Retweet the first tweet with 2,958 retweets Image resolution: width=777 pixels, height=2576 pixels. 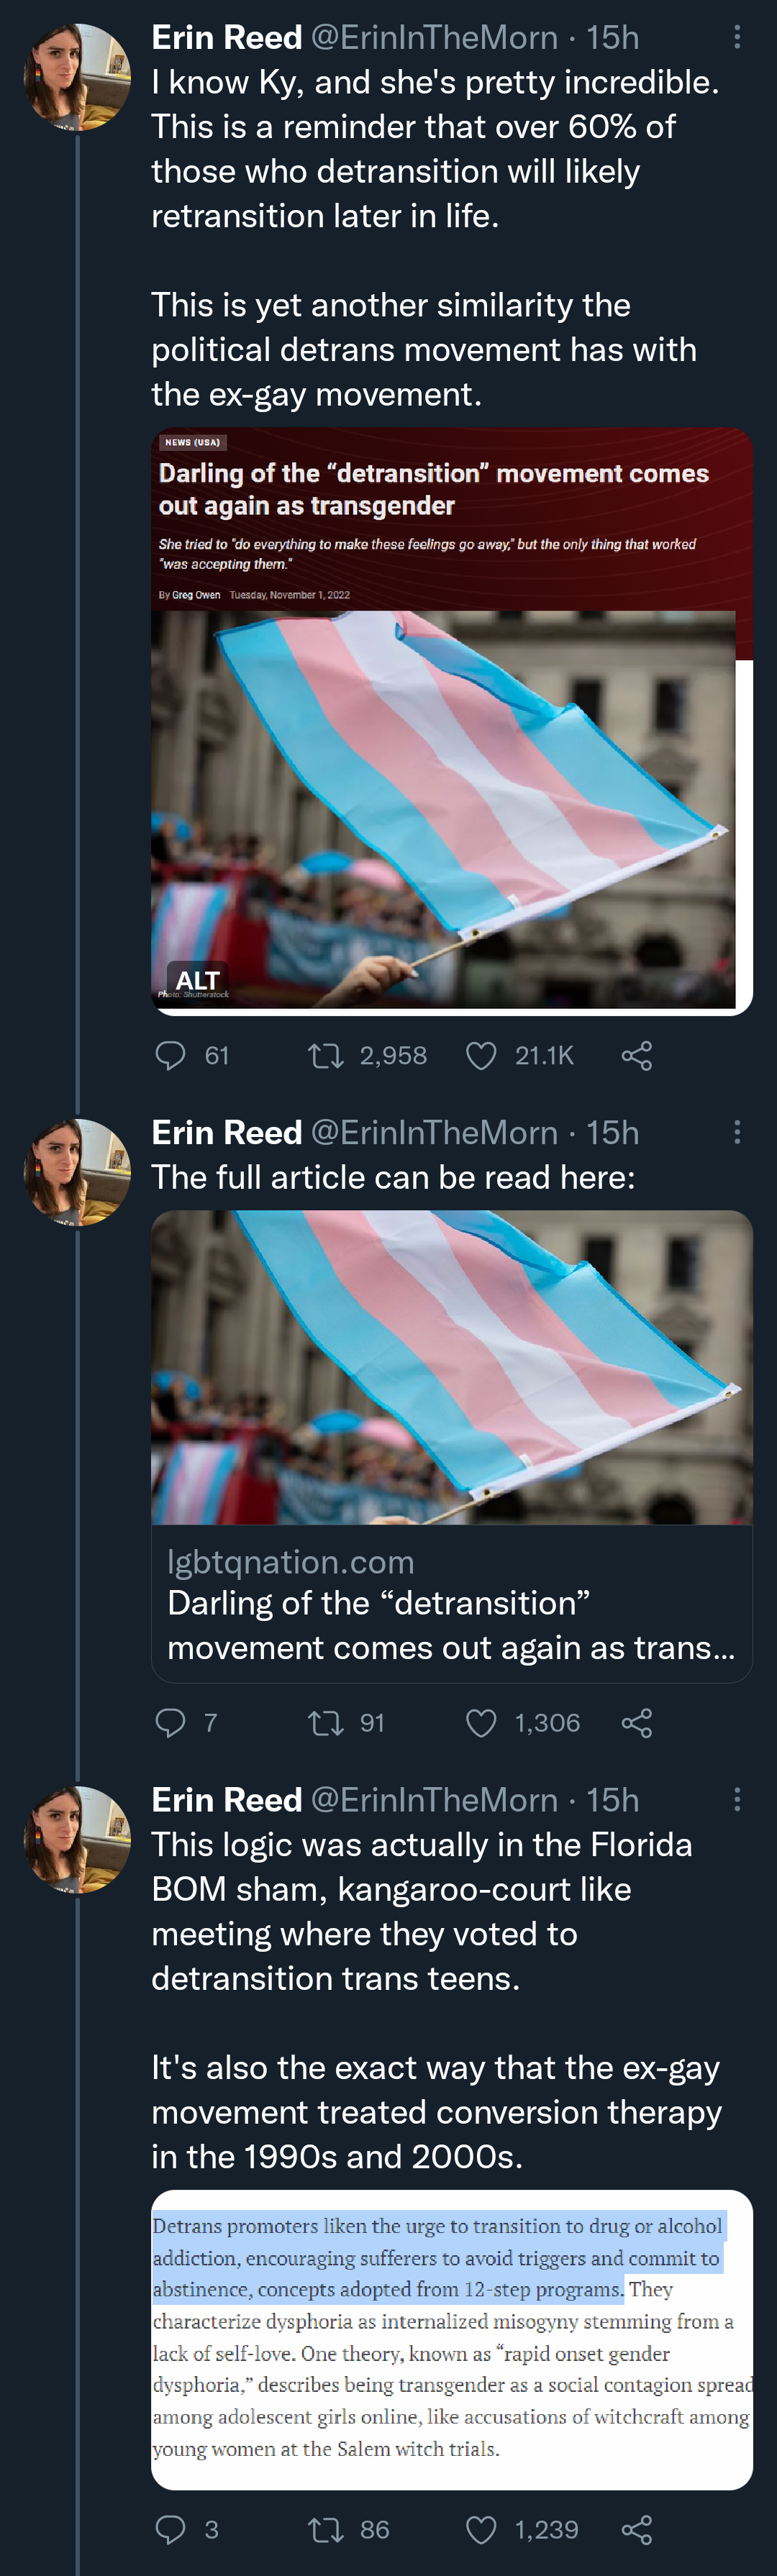pyautogui.click(x=326, y=1055)
